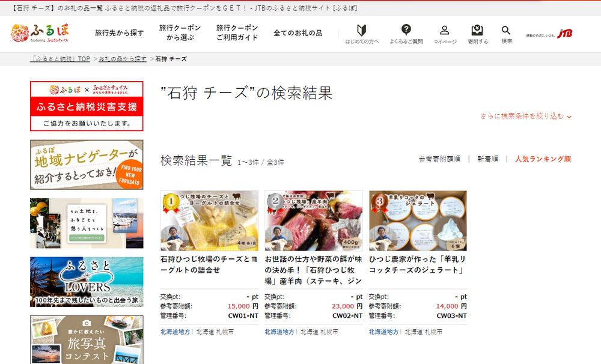This screenshot has width=601, height=364.
Task: Open 旅行先から探す navigation menu
Action: tap(119, 33)
